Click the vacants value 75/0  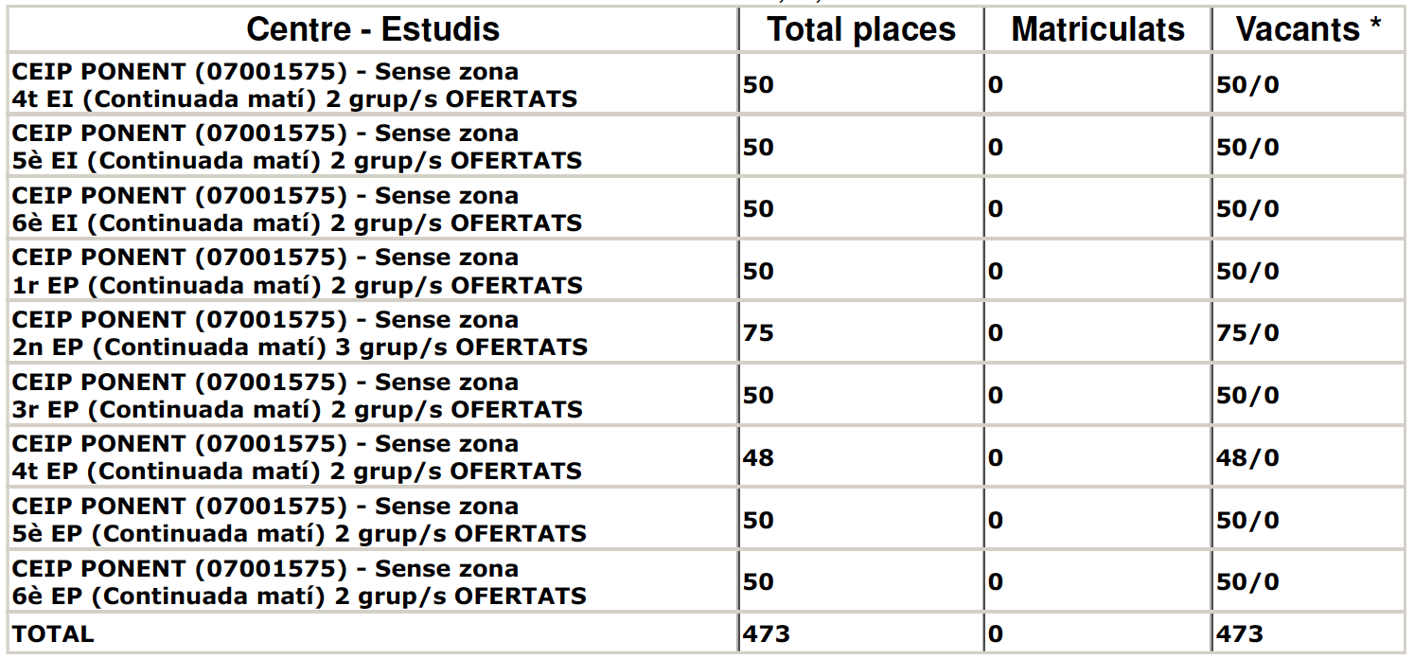pyautogui.click(x=1247, y=333)
